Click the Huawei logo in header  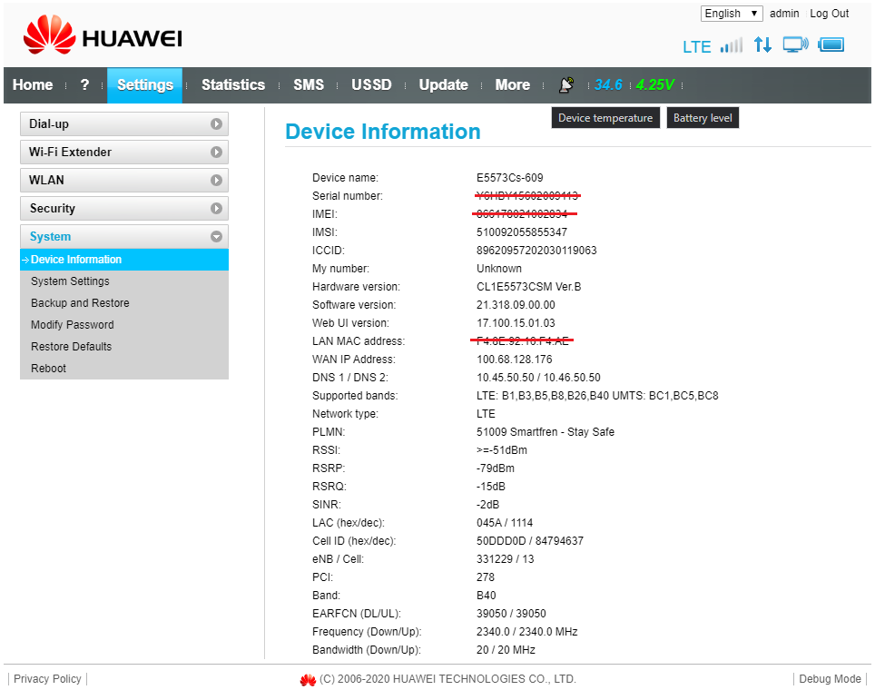tap(102, 36)
